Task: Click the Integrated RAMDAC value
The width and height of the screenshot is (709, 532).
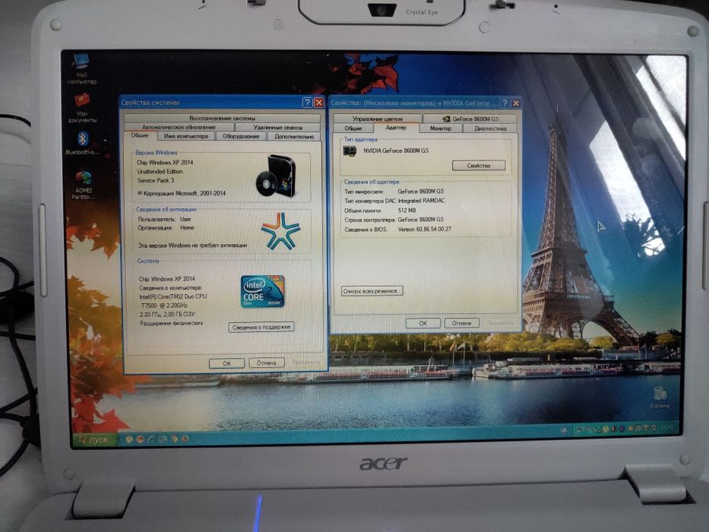Action: tap(422, 201)
